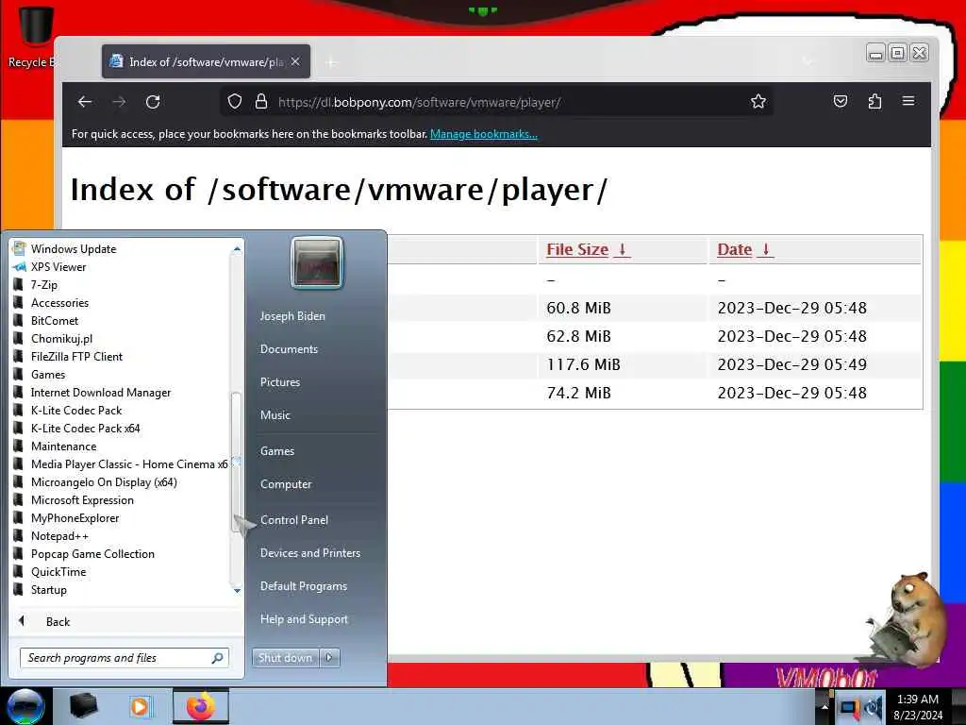Click the padlock site info icon
Screen dimensions: 966x725
261,102
